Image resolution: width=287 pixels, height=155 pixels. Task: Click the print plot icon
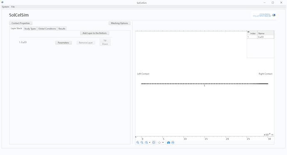click(173, 143)
